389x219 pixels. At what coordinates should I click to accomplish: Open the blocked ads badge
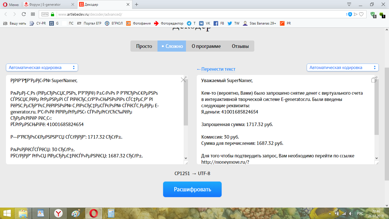click(x=349, y=14)
